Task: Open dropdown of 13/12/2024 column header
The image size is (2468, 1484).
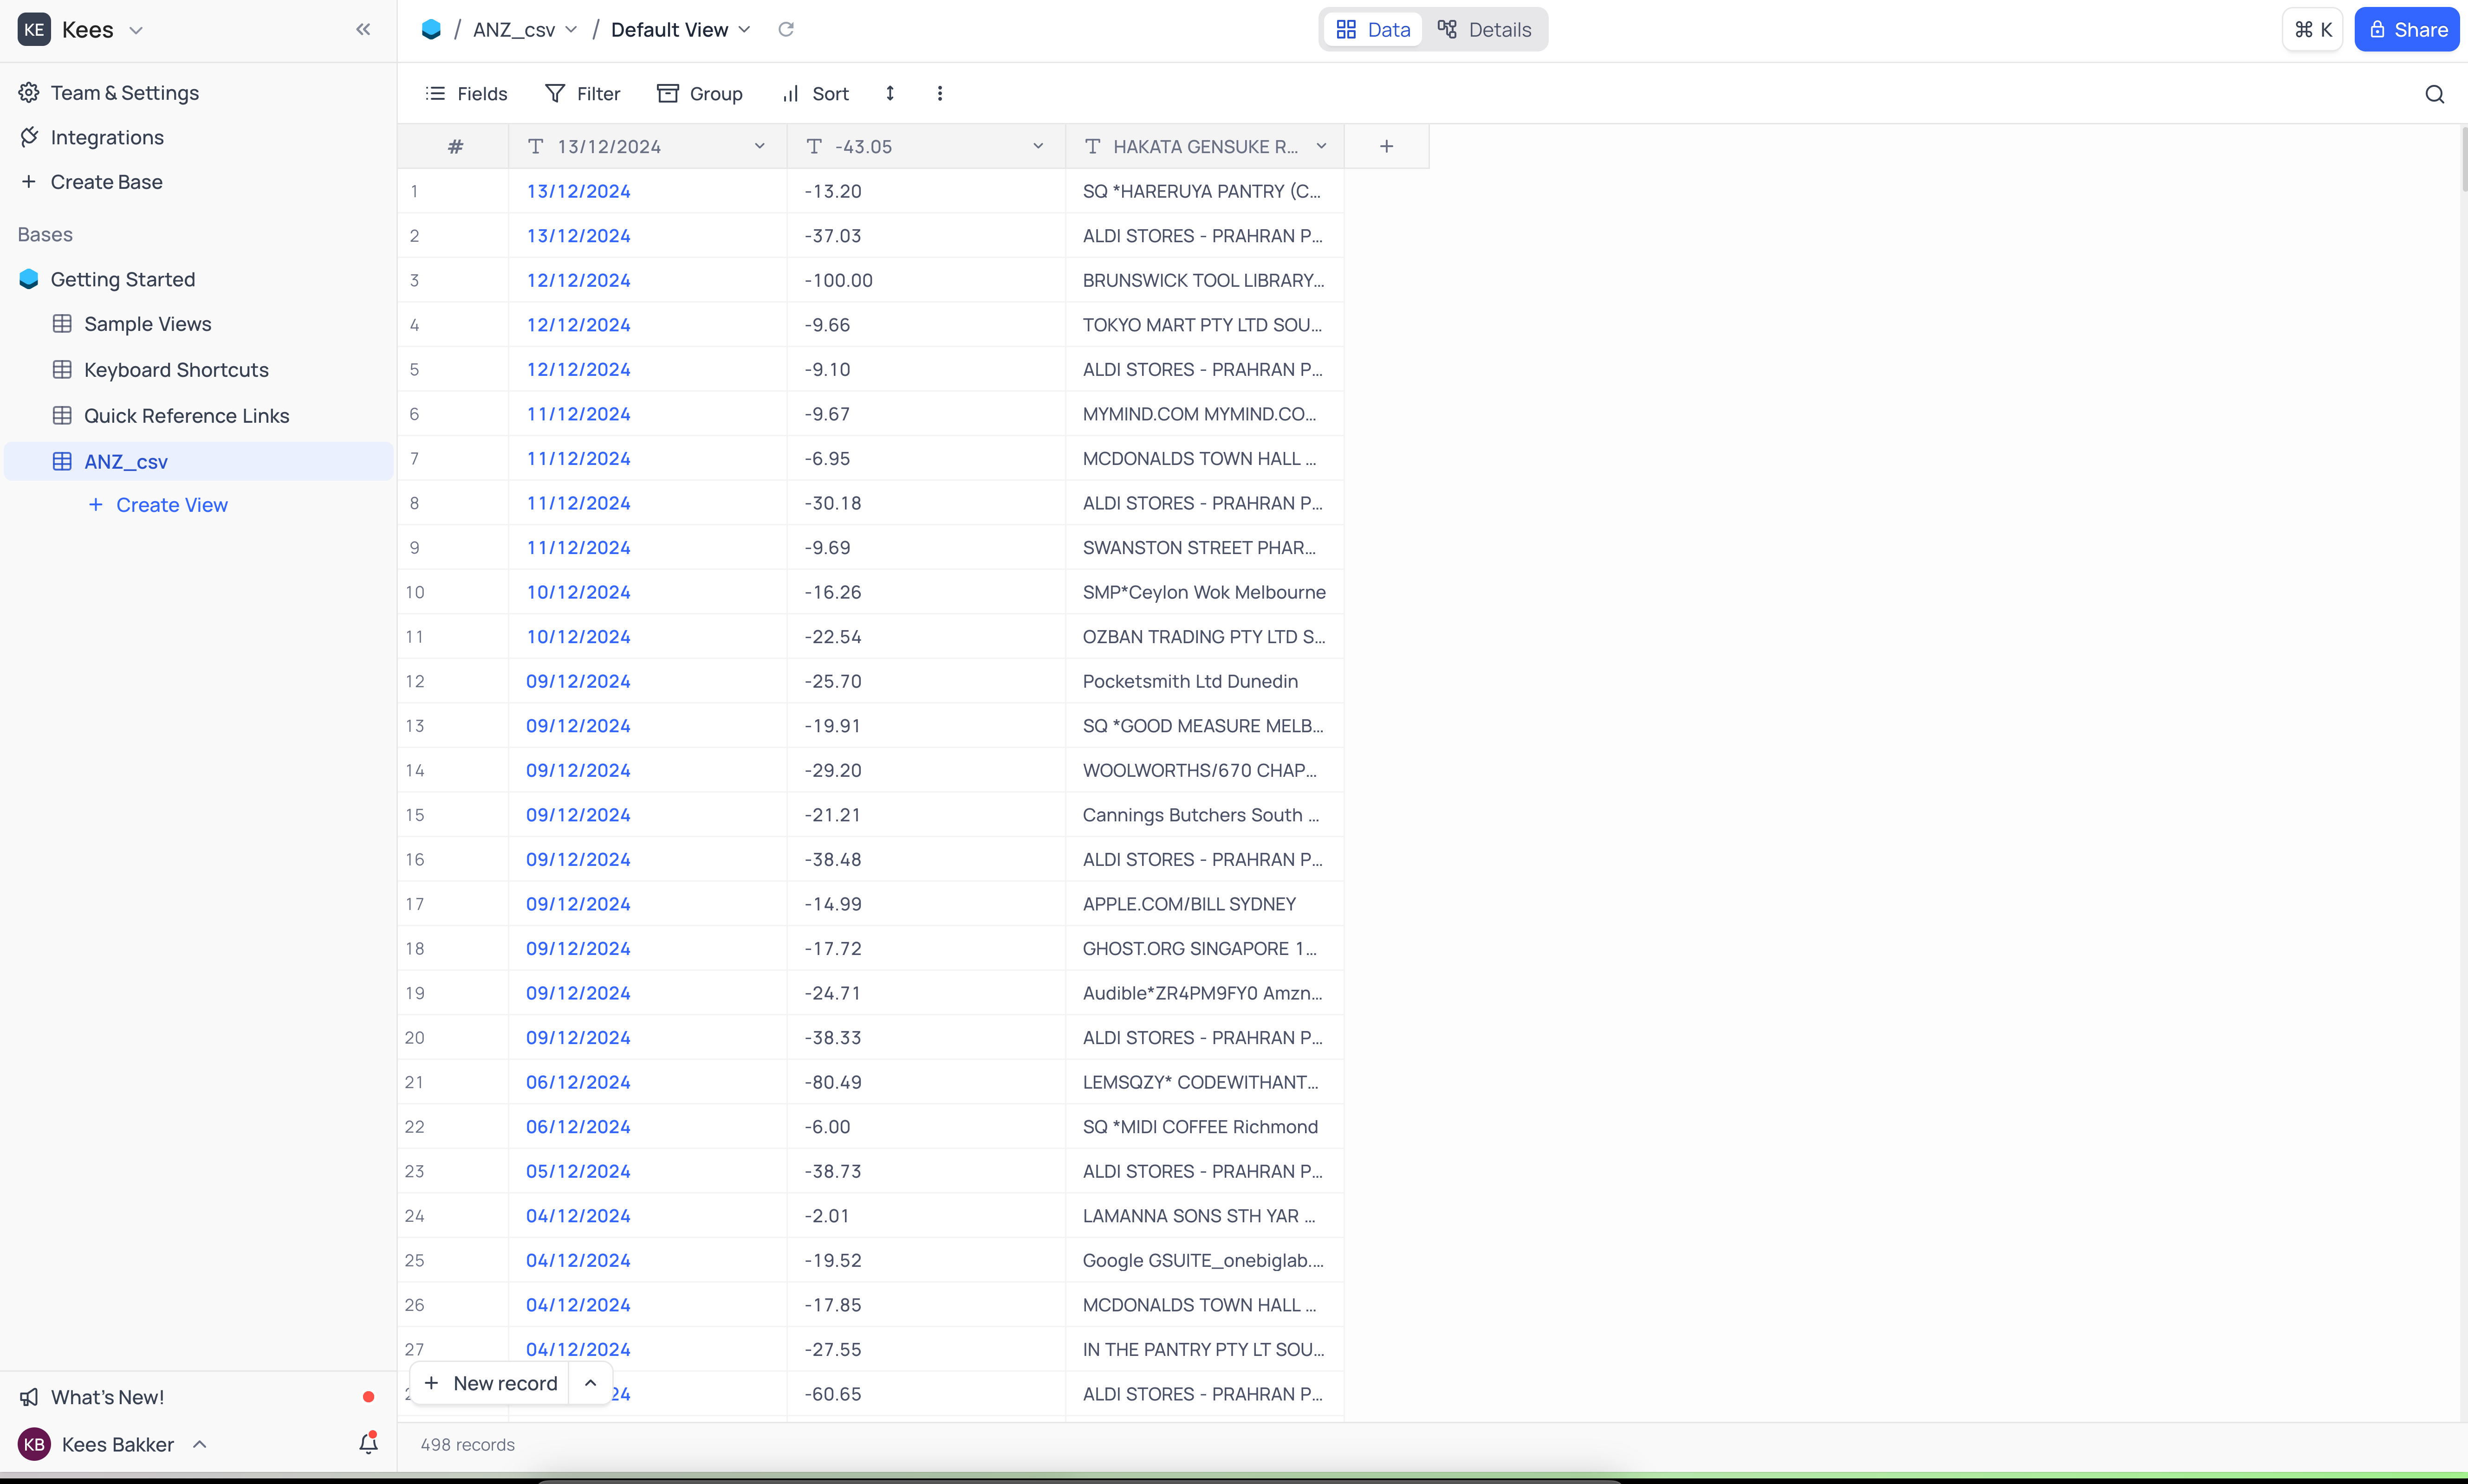Action: [x=760, y=147]
